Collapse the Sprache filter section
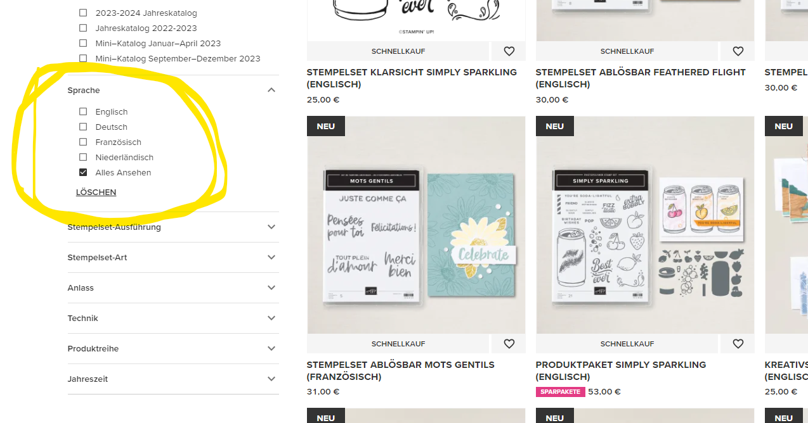Image resolution: width=808 pixels, height=423 pixels. point(271,91)
